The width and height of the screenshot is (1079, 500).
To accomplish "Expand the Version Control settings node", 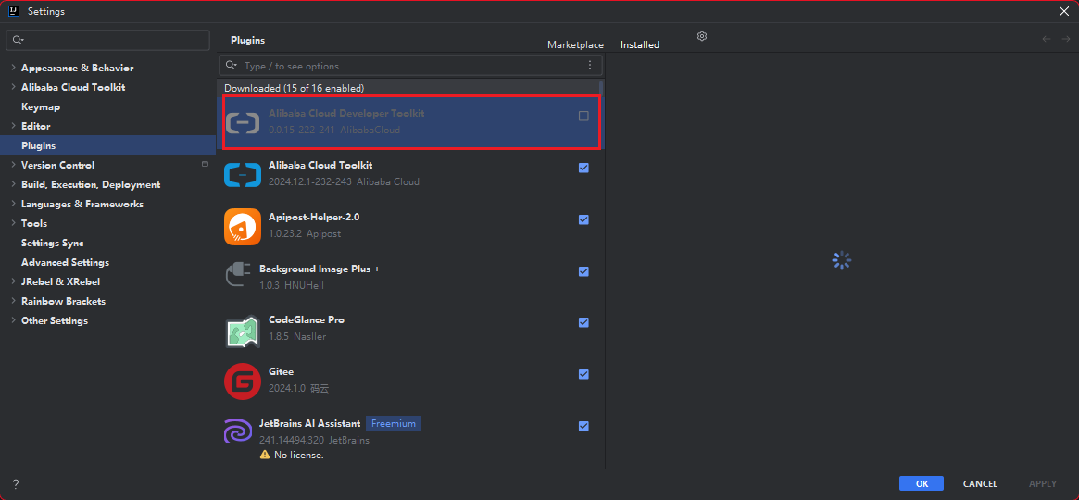I will 13,165.
